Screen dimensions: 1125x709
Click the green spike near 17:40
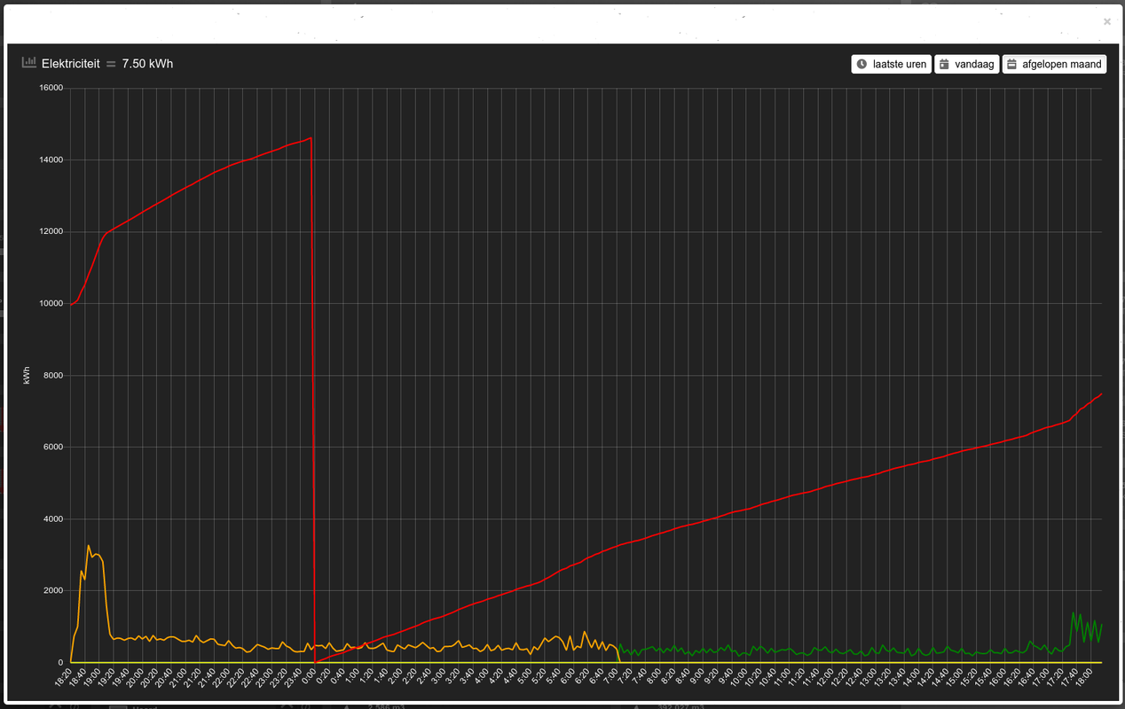pos(1074,612)
